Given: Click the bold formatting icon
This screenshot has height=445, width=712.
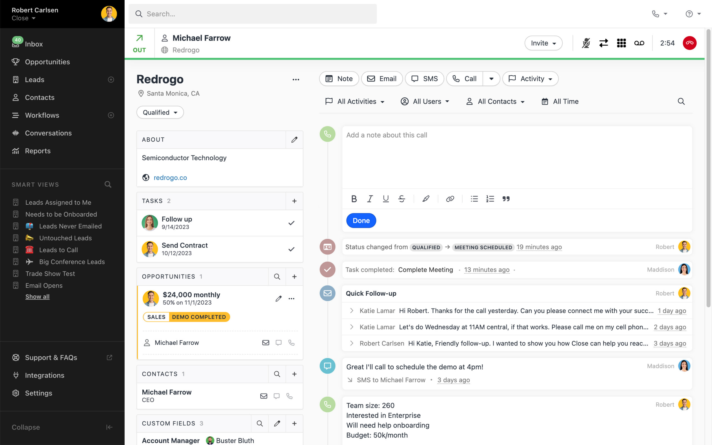Looking at the screenshot, I should (x=354, y=199).
